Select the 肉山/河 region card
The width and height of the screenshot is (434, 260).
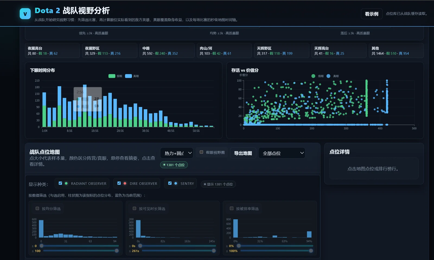224,50
